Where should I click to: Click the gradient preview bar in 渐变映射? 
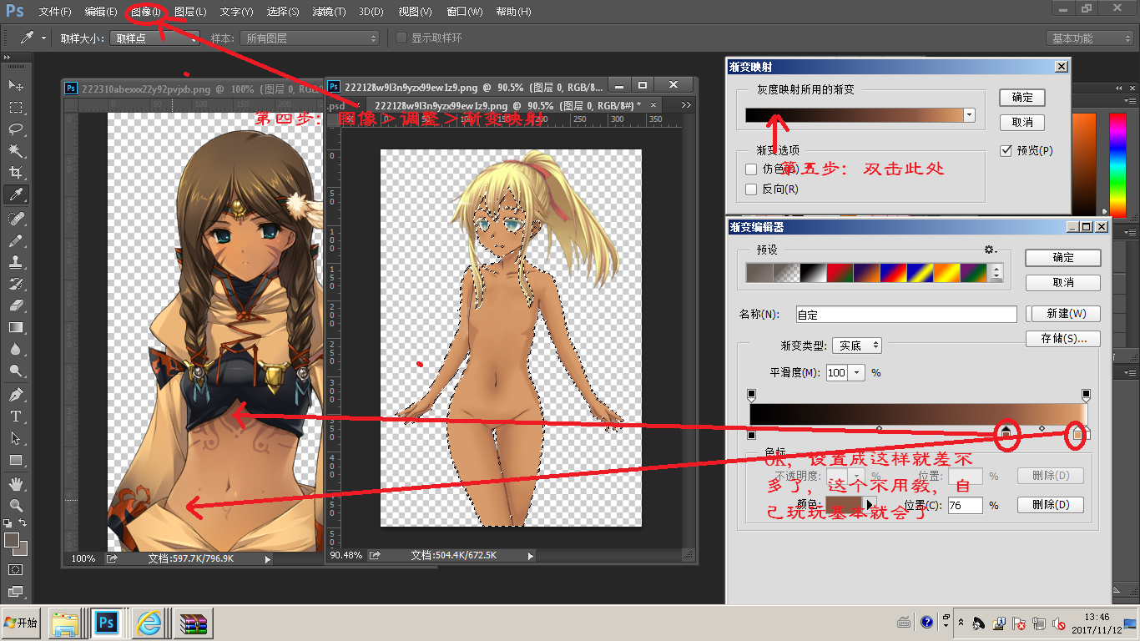click(854, 115)
